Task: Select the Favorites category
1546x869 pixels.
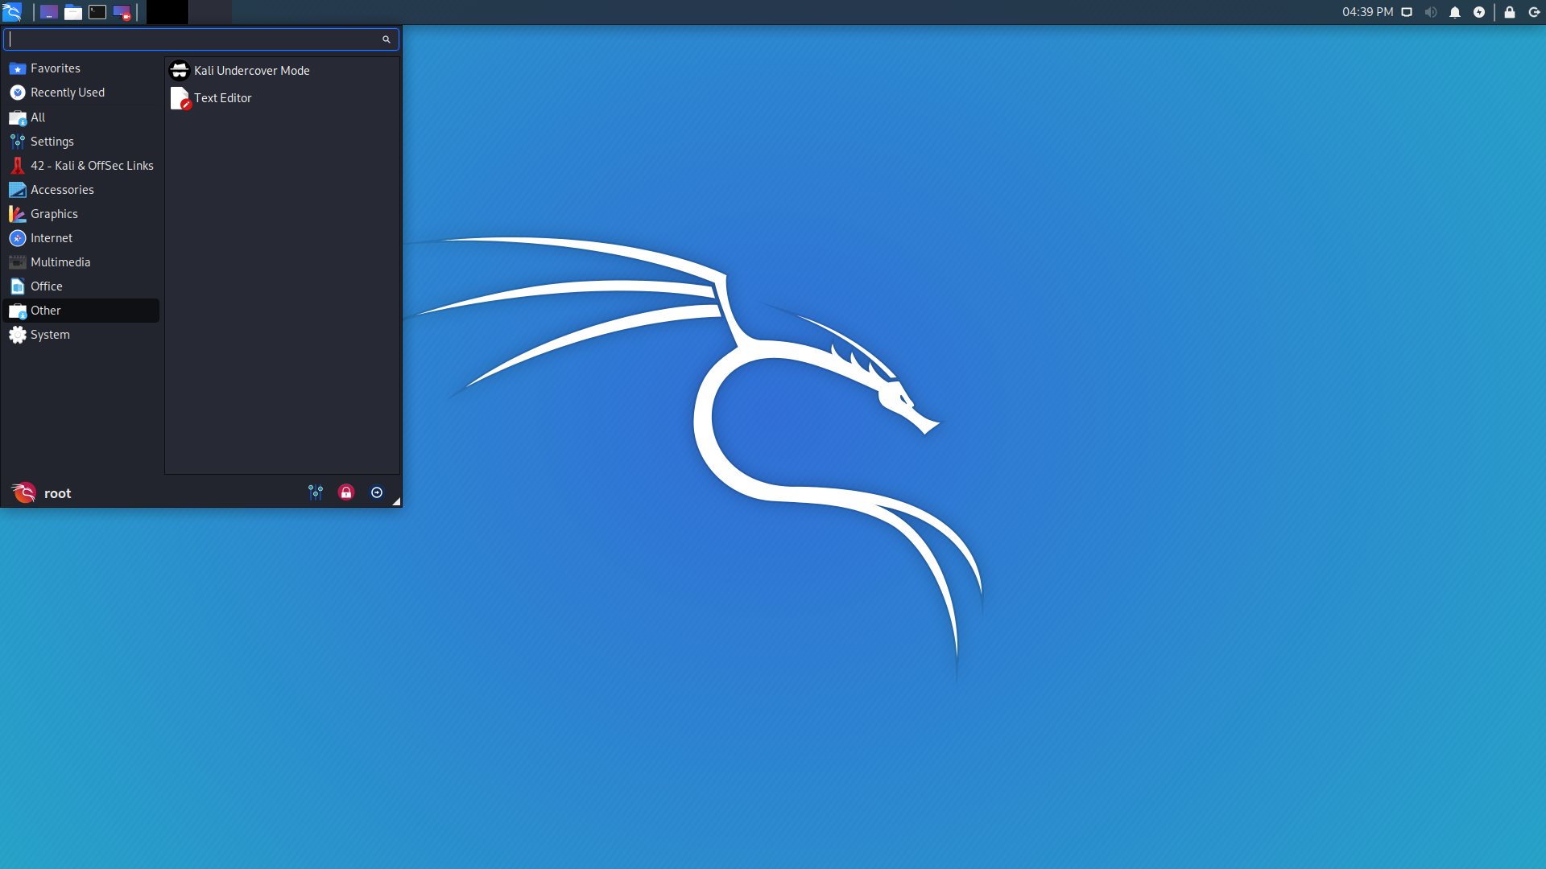Action: click(81, 68)
